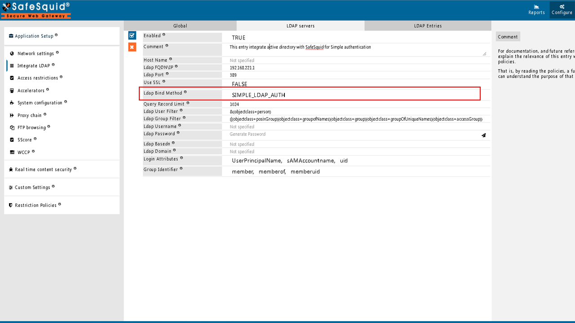Click help info dot beside Host Name
The height and width of the screenshot is (323, 575).
click(171, 59)
